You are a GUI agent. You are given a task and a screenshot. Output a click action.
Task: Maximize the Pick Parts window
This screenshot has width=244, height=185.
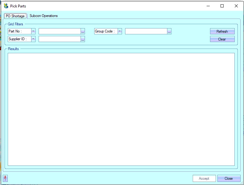pyautogui.click(x=222, y=6)
